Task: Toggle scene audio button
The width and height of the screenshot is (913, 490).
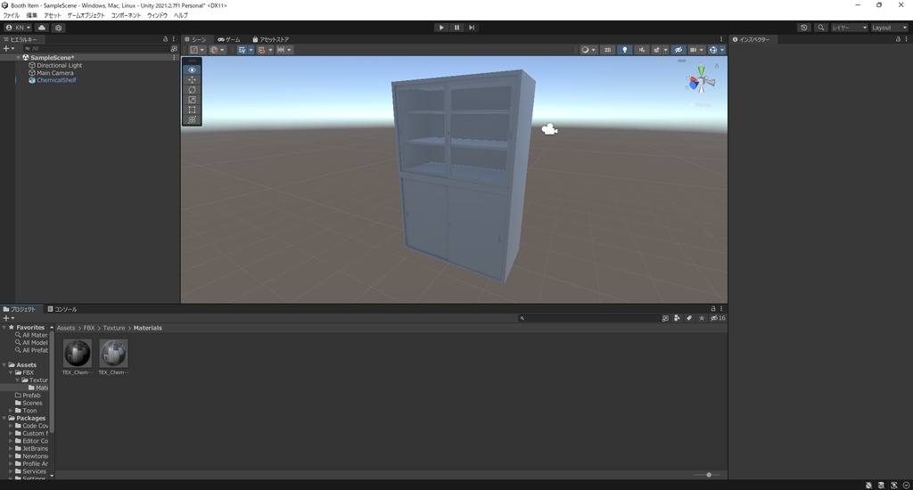Action: click(x=642, y=50)
